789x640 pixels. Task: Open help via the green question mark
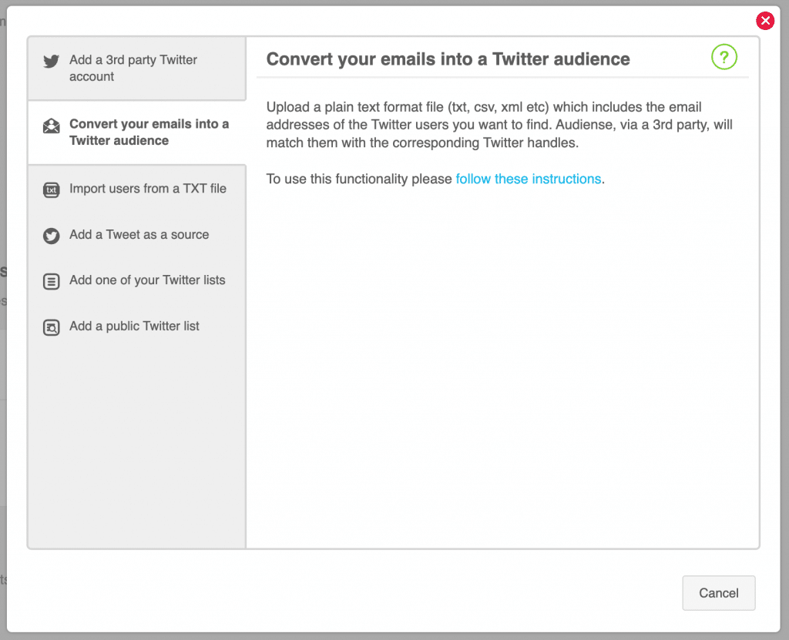[724, 57]
